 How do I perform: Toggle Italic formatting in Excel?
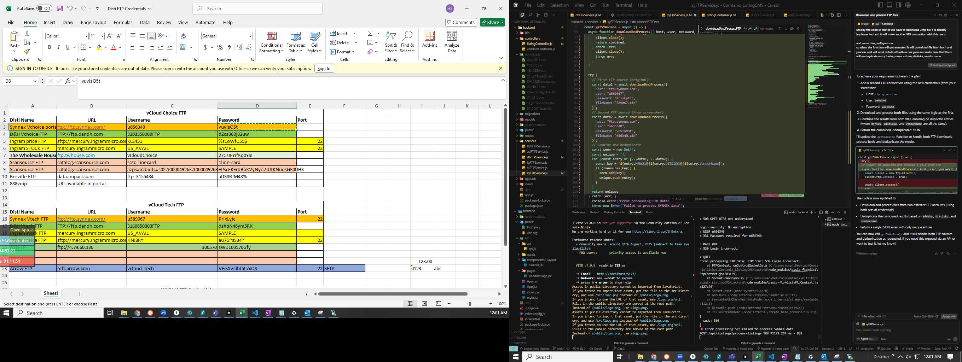(59, 47)
